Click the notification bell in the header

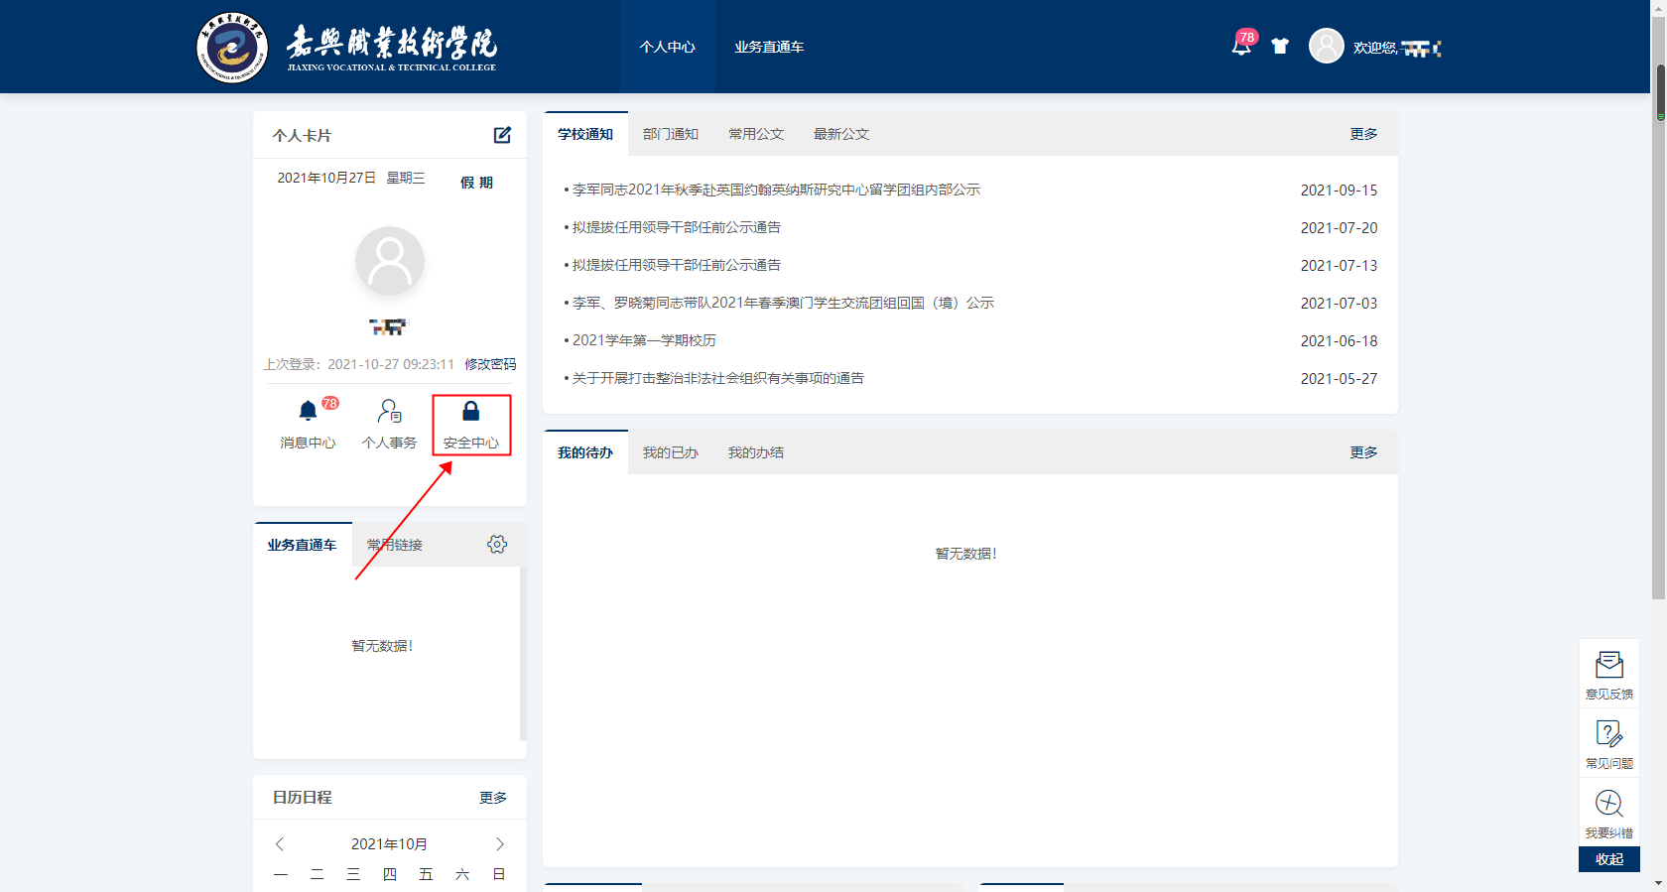tap(1240, 46)
